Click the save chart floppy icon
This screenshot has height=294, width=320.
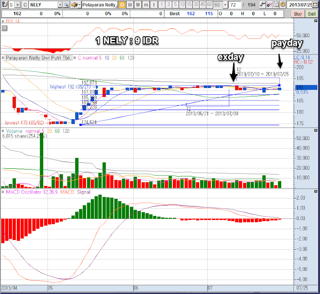coord(276,4)
